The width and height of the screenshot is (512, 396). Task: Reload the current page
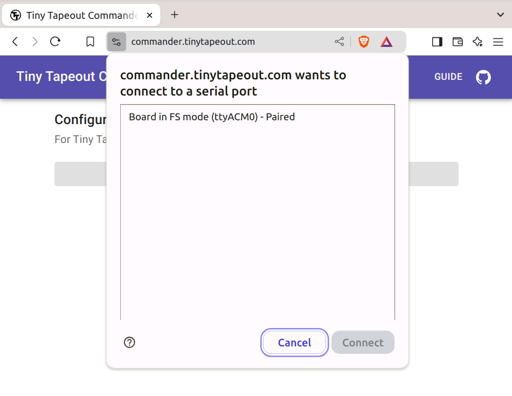tap(55, 42)
